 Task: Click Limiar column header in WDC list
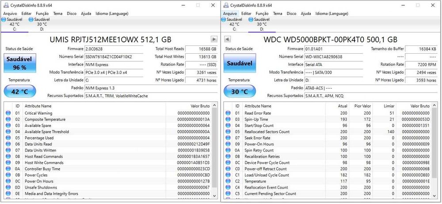(x=385, y=106)
